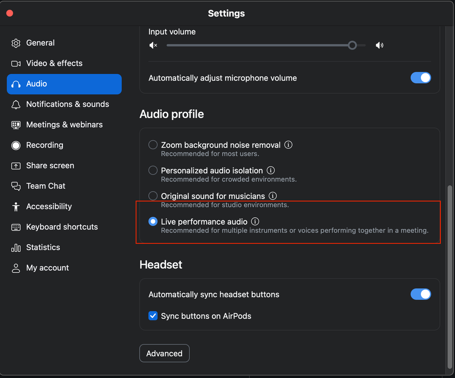Uncheck Sync buttons on AirPods
This screenshot has height=378, width=455.
(153, 316)
